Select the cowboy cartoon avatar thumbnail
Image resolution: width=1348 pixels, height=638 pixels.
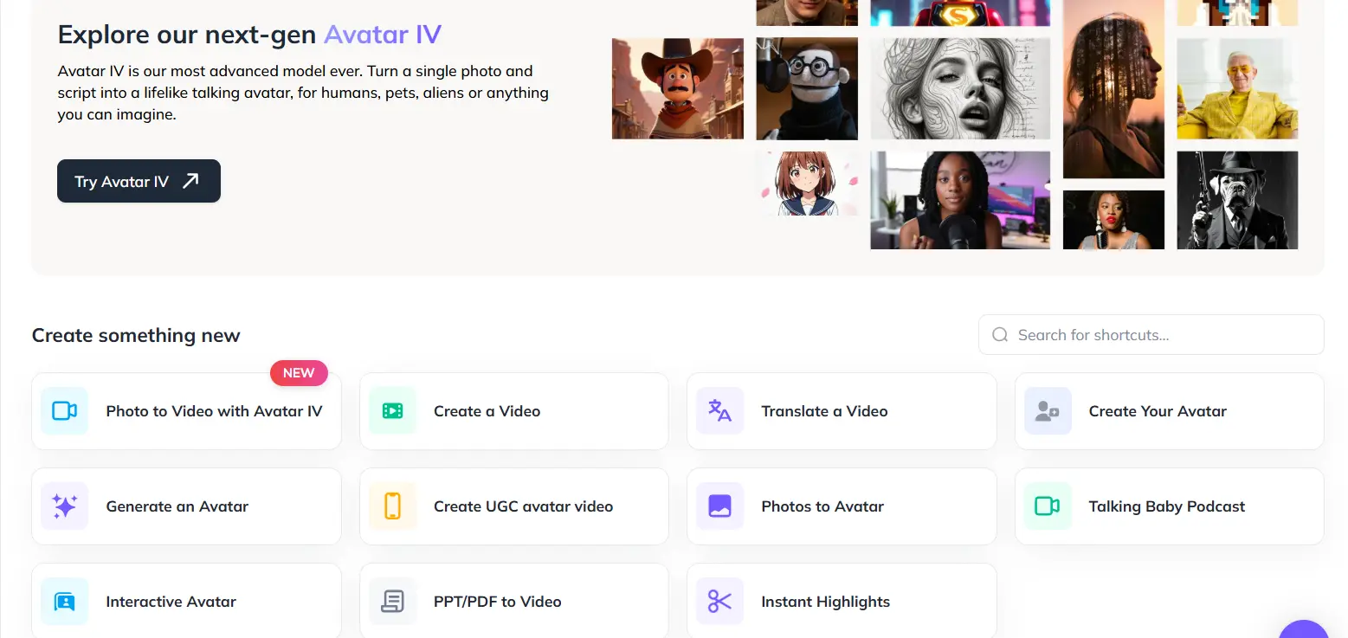click(678, 88)
